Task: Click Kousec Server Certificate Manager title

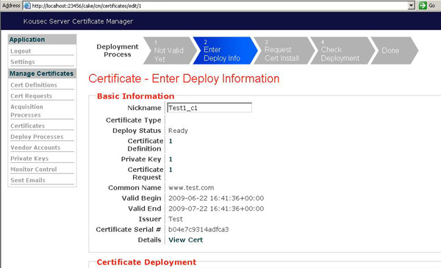Action: point(78,21)
